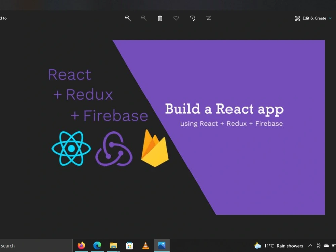Click the Add to button
Screen dimensions: 336x252
(3, 18)
